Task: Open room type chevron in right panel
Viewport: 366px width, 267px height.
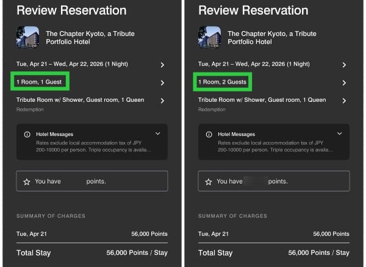Action: coord(344,101)
